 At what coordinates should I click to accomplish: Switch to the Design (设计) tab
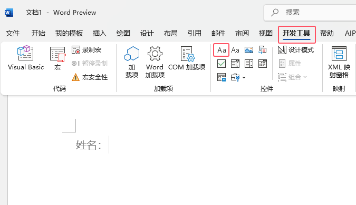click(147, 33)
